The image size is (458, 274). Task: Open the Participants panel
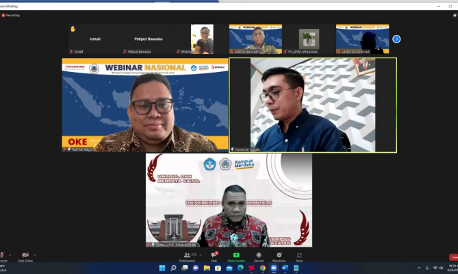click(187, 256)
